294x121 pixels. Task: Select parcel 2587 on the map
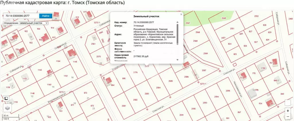(x=204, y=70)
